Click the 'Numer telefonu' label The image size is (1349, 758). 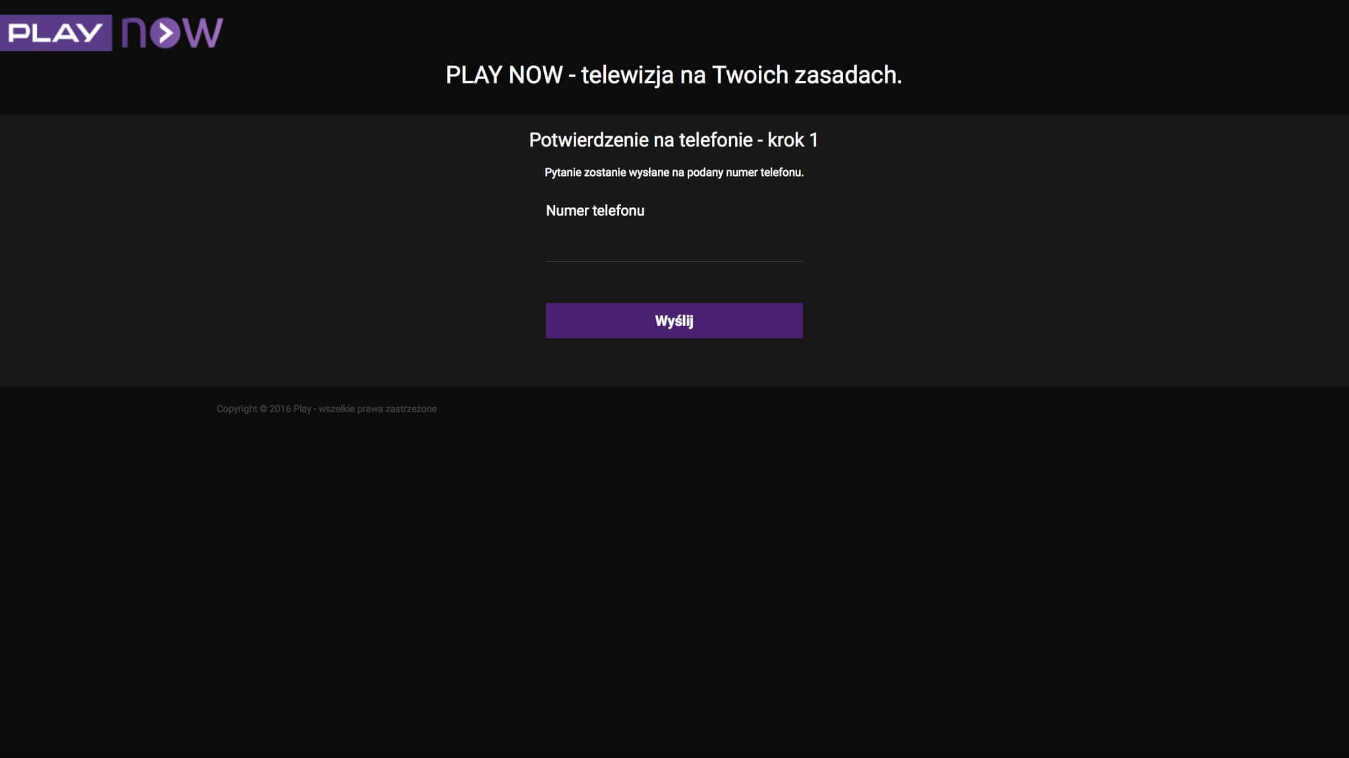(595, 211)
